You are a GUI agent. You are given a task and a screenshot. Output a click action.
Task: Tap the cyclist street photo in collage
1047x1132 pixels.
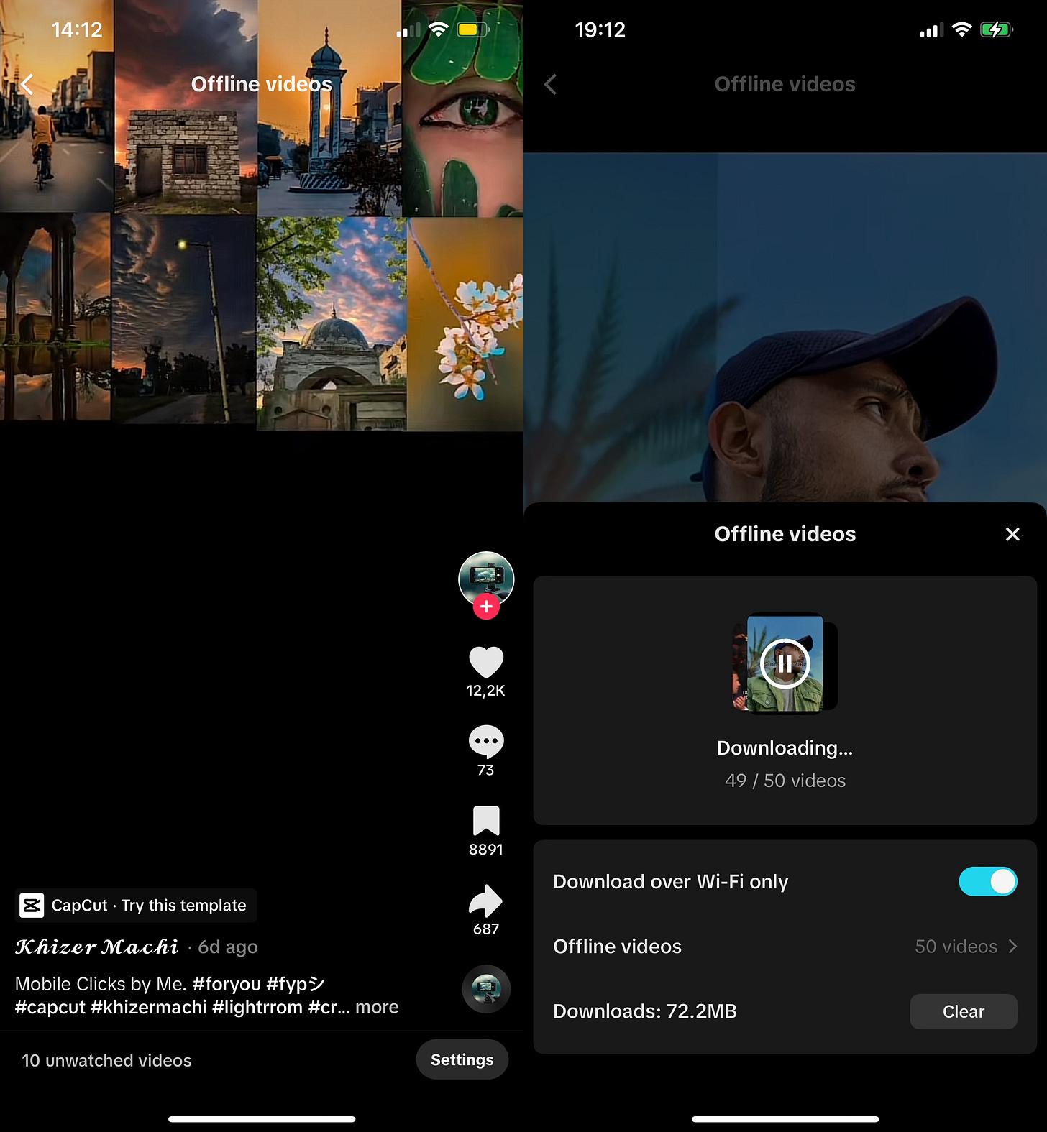[57, 106]
